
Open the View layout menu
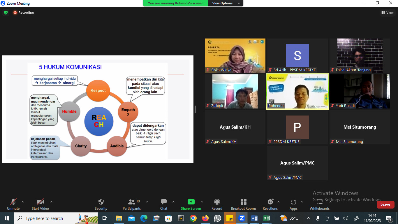[387, 13]
